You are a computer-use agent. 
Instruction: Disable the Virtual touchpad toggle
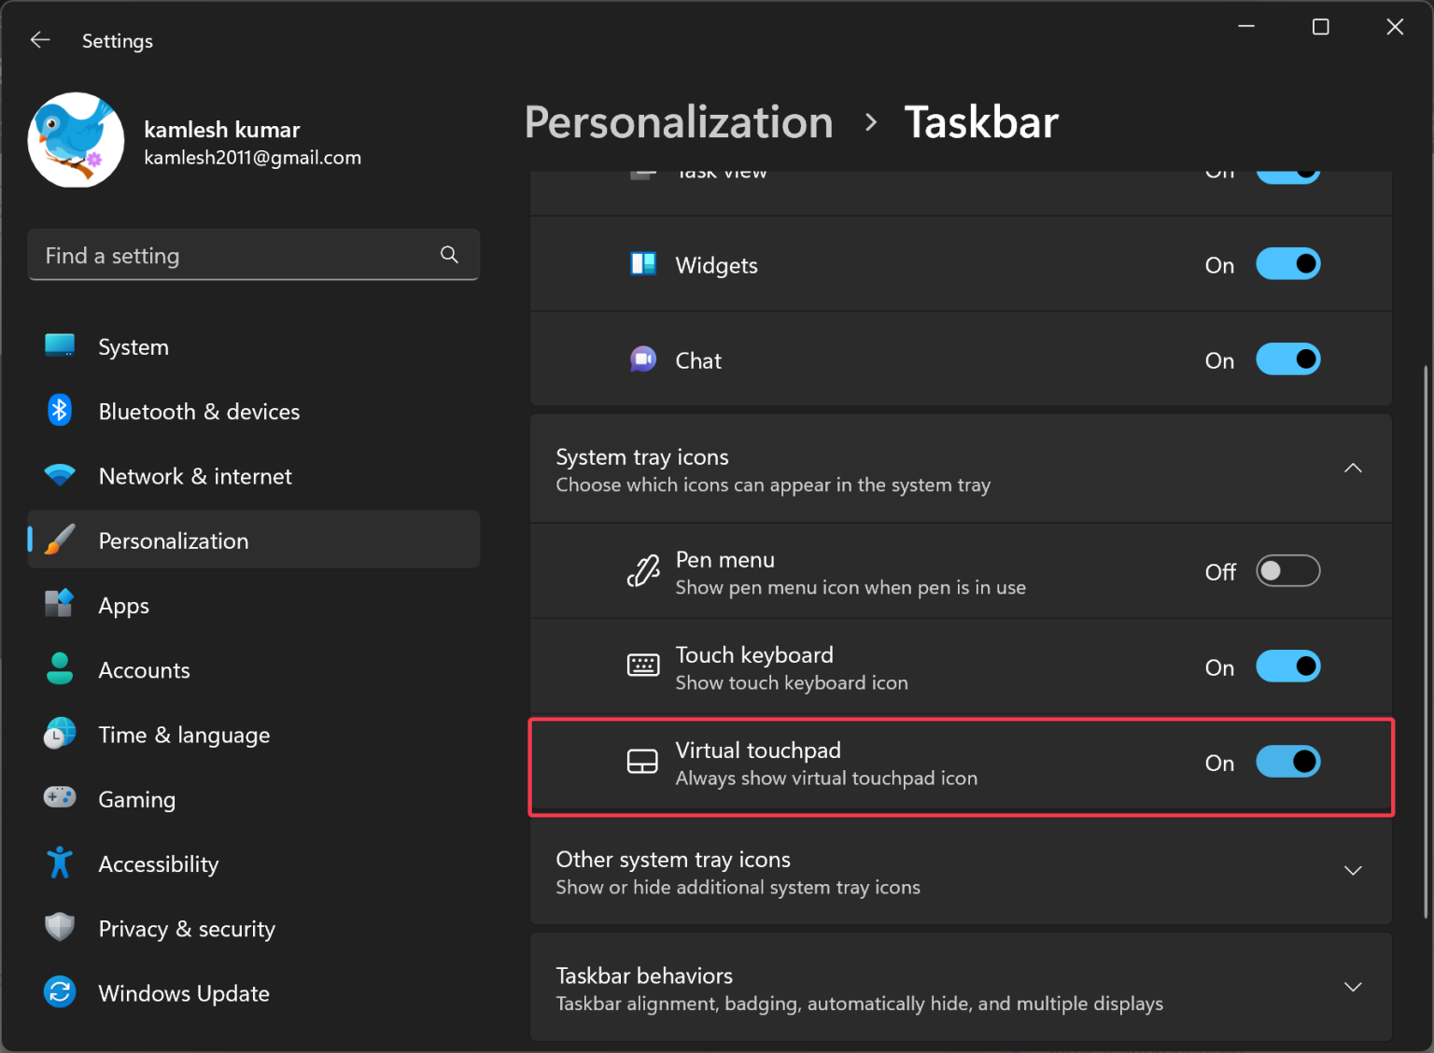pyautogui.click(x=1288, y=762)
